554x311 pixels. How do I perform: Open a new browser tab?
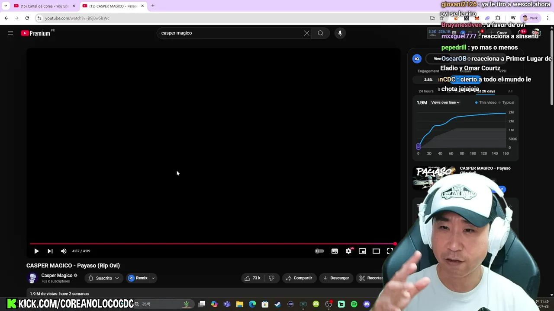point(153,6)
